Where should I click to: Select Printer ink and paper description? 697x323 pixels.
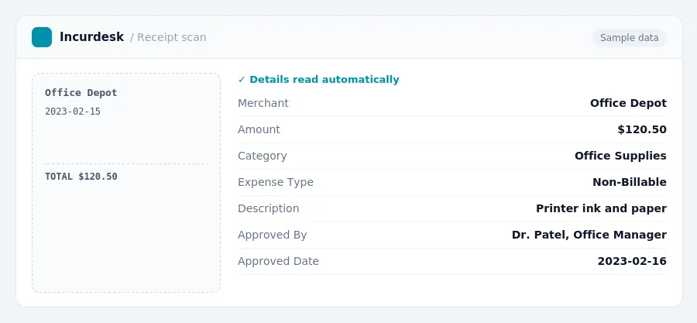tap(601, 208)
